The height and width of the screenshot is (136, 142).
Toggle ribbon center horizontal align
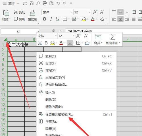[x=120, y=19]
